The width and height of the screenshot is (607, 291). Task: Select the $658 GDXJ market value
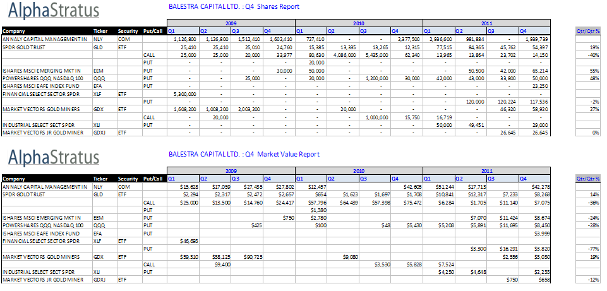pos(534,280)
